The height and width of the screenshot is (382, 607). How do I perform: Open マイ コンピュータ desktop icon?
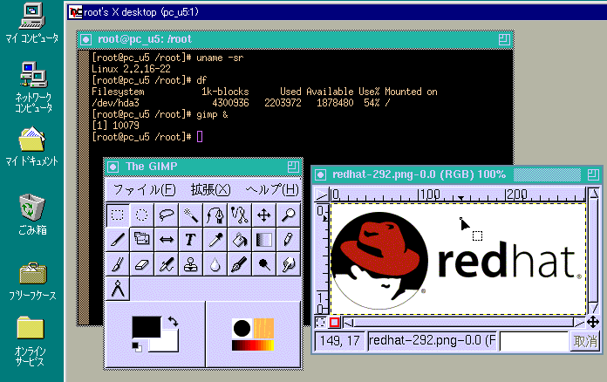[32, 24]
